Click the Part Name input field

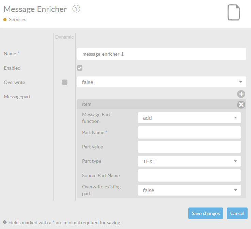pos(189,132)
